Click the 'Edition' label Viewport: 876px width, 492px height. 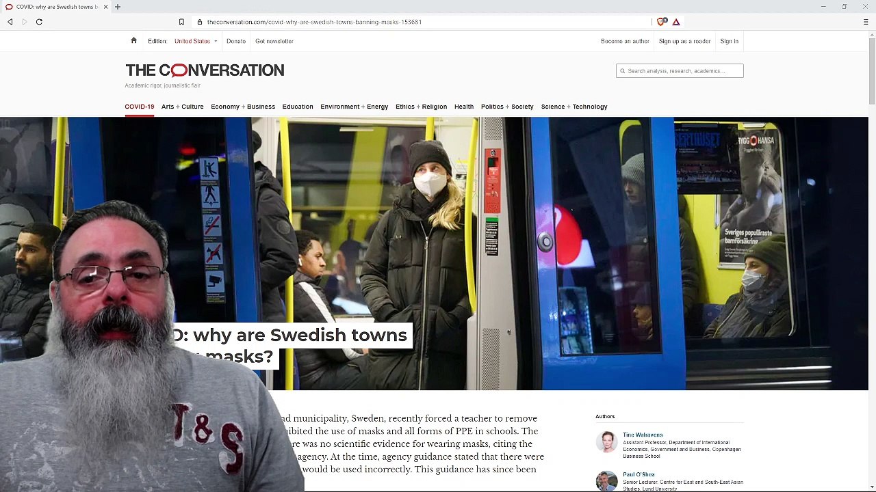point(157,41)
